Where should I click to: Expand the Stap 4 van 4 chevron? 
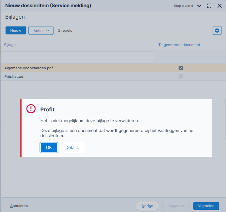199,6
